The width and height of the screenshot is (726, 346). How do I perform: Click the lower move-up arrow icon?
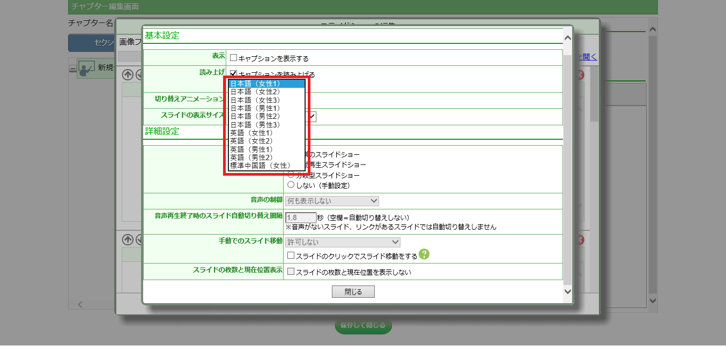128,239
